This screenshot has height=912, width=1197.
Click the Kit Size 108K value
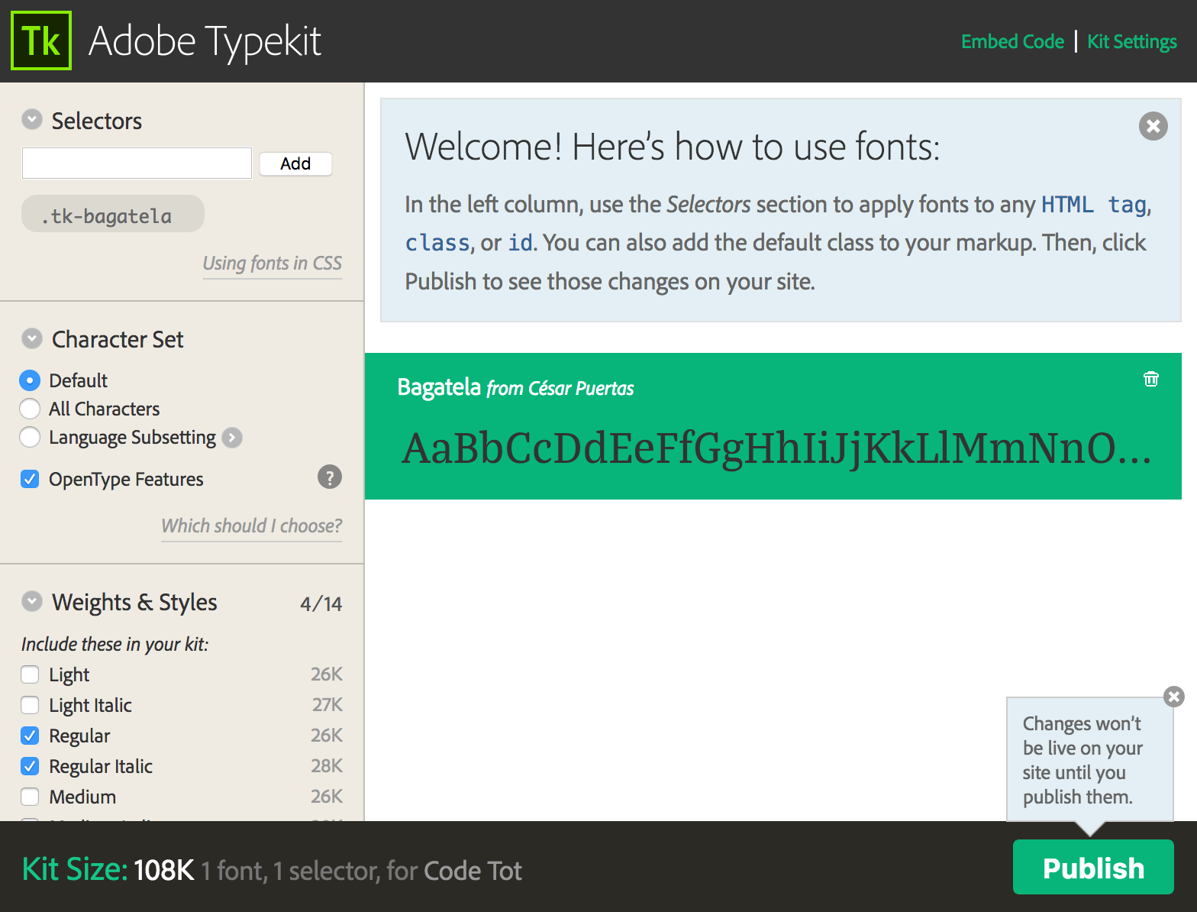click(163, 870)
